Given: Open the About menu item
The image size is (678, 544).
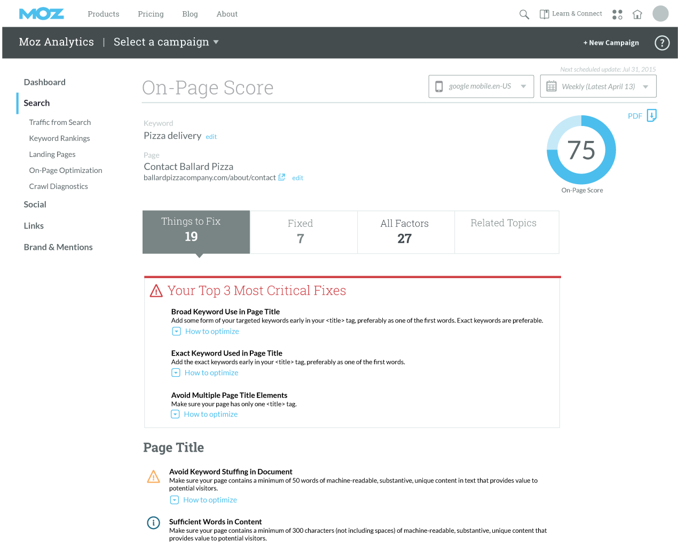Looking at the screenshot, I should 227,14.
